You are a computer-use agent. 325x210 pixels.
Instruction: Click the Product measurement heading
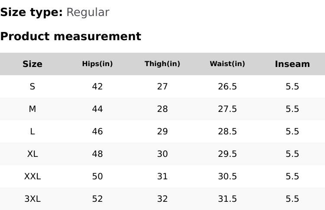pos(71,36)
